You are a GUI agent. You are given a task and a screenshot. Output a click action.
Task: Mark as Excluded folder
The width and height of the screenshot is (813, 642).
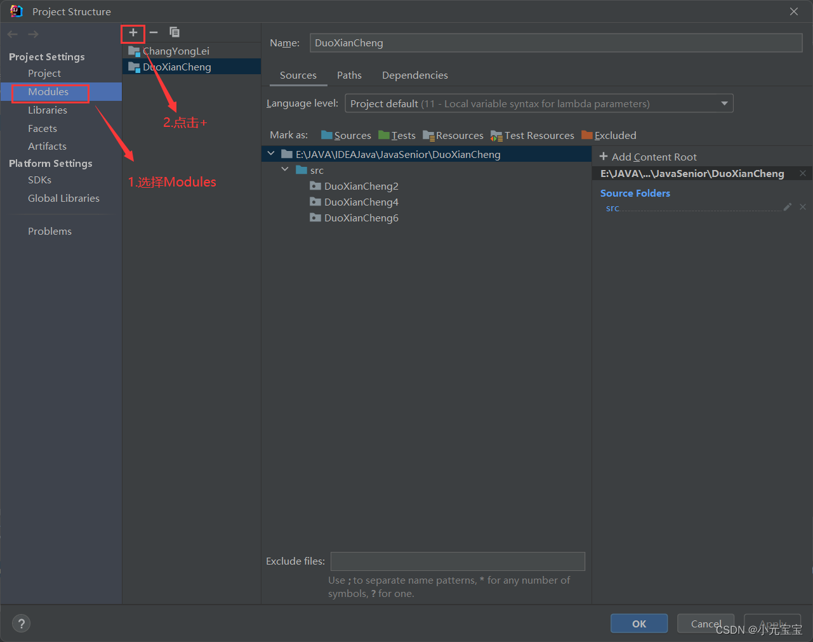609,135
